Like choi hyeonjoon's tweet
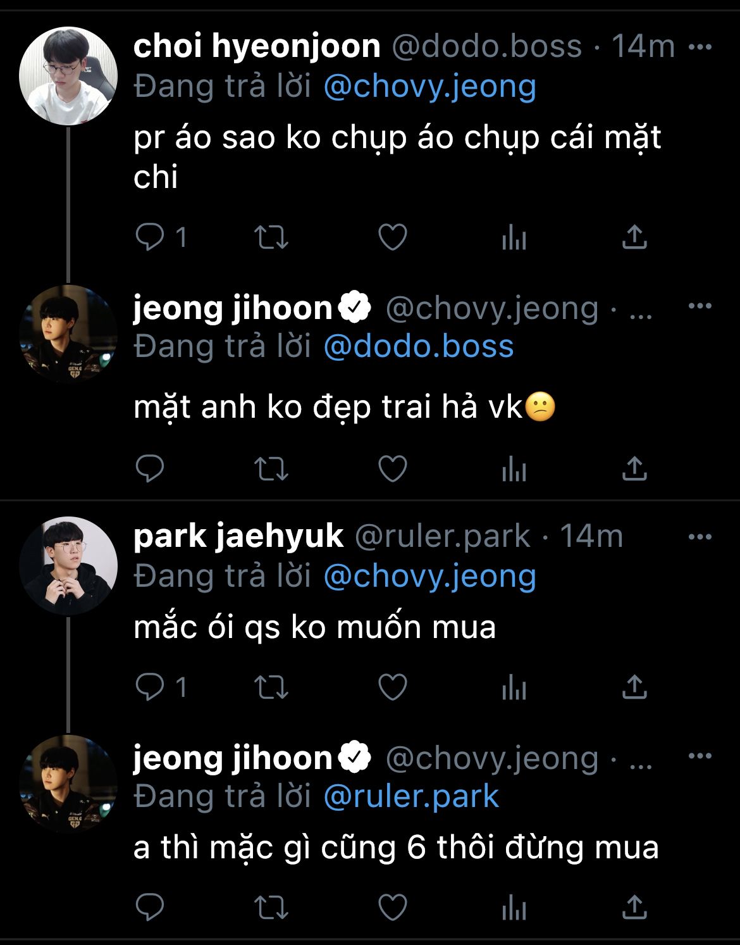The height and width of the screenshot is (945, 740). (x=392, y=237)
